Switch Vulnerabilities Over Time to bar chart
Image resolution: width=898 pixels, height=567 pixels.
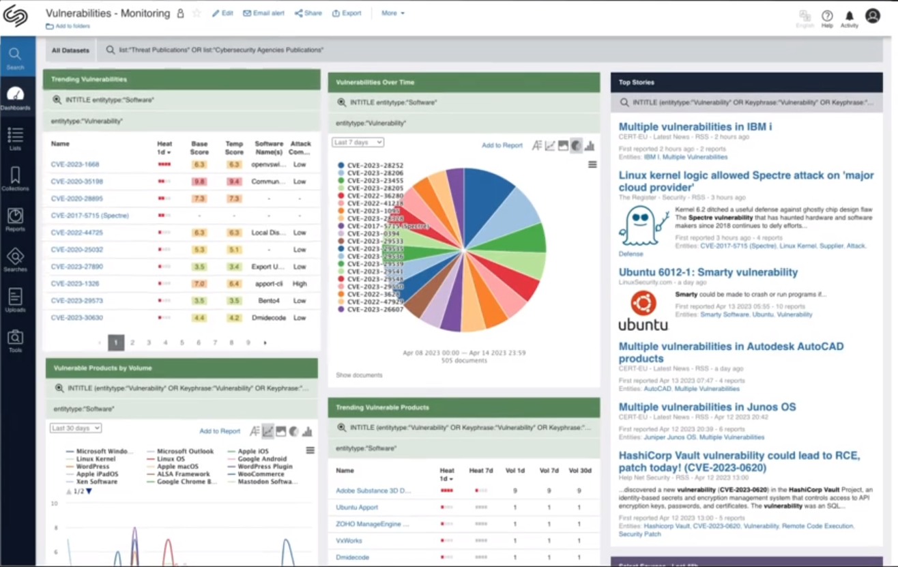590,145
